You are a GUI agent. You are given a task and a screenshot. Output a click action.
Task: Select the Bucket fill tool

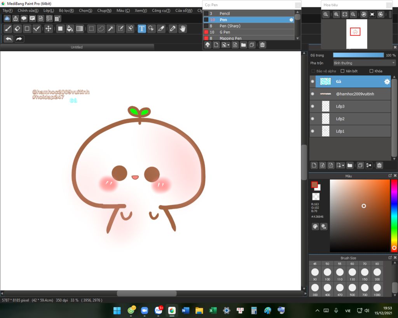click(x=70, y=29)
